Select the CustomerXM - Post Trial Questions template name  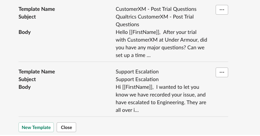click(x=156, y=9)
